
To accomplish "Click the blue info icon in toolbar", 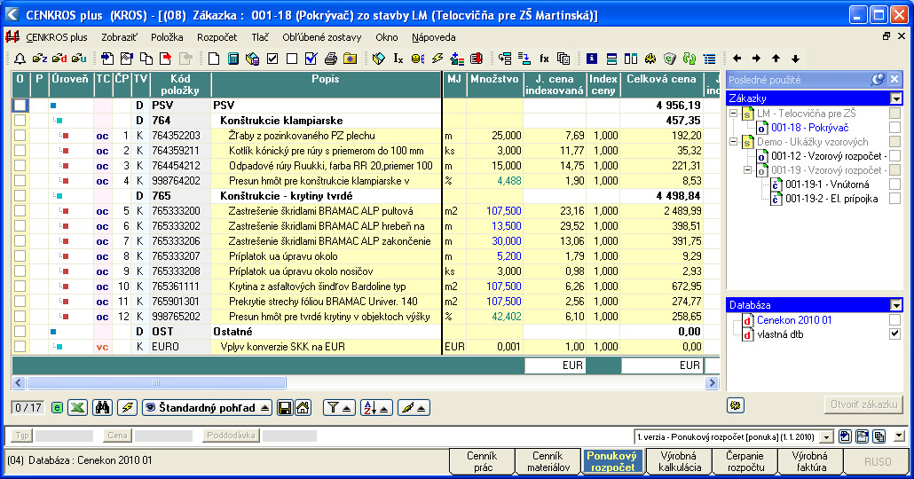I will (x=592, y=59).
